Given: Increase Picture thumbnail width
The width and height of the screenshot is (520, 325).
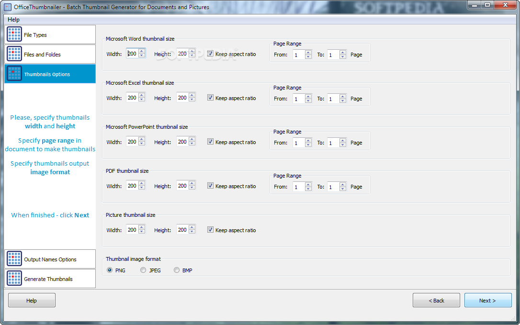Looking at the screenshot, I should click(x=142, y=227).
